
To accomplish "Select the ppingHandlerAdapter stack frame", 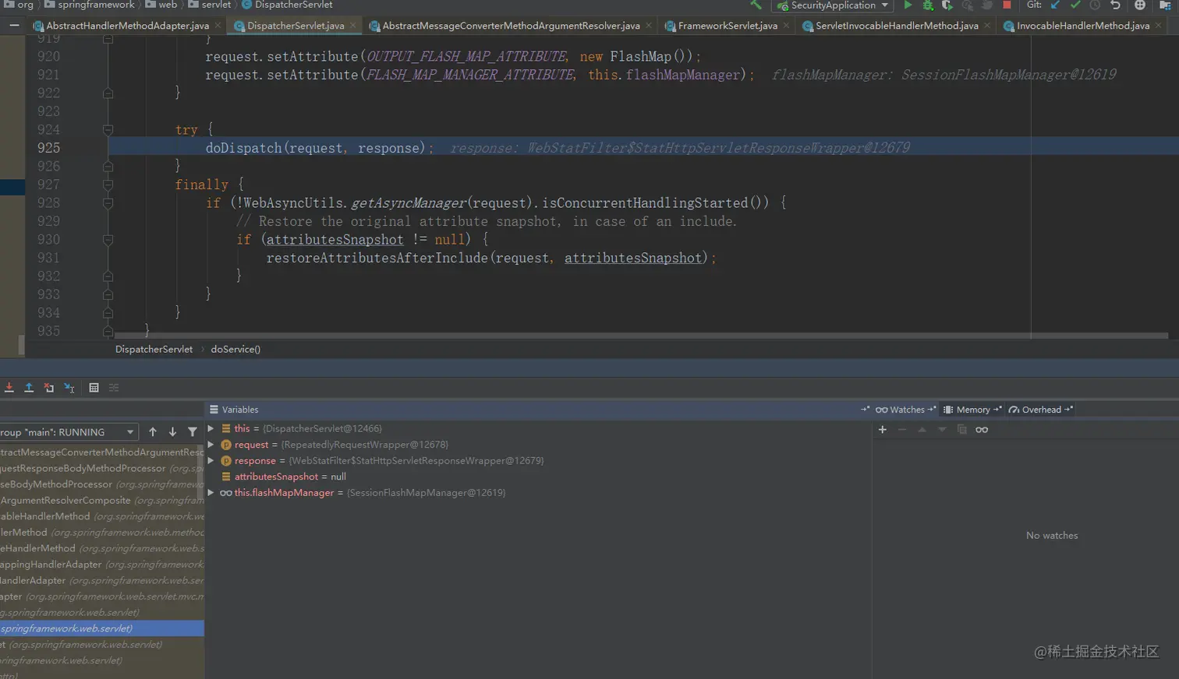I will (x=102, y=565).
